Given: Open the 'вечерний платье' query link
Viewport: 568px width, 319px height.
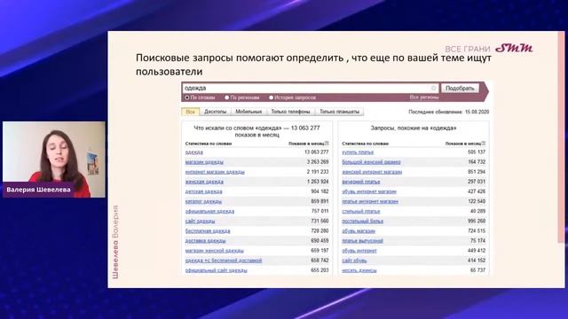Looking at the screenshot, I should point(361,182).
